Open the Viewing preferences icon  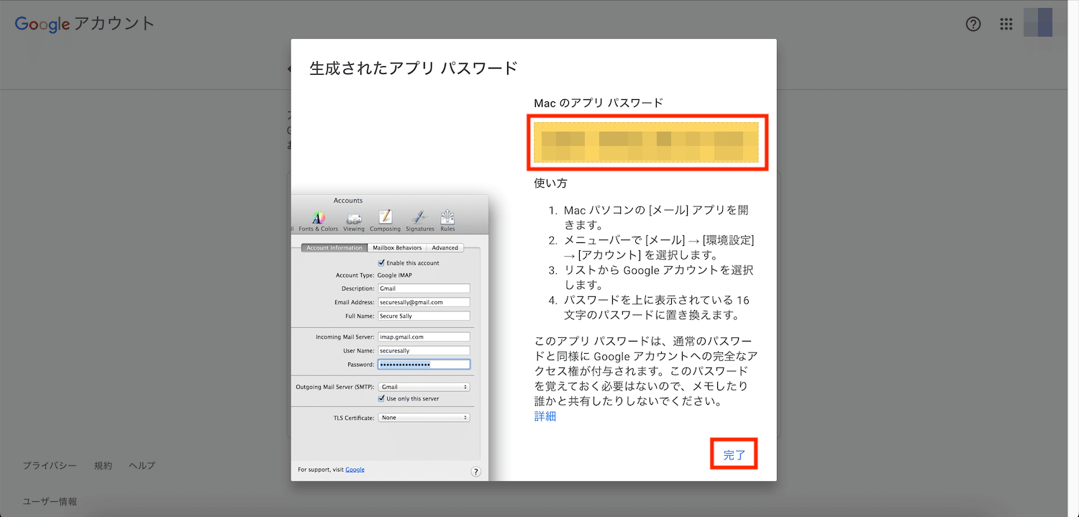point(354,218)
